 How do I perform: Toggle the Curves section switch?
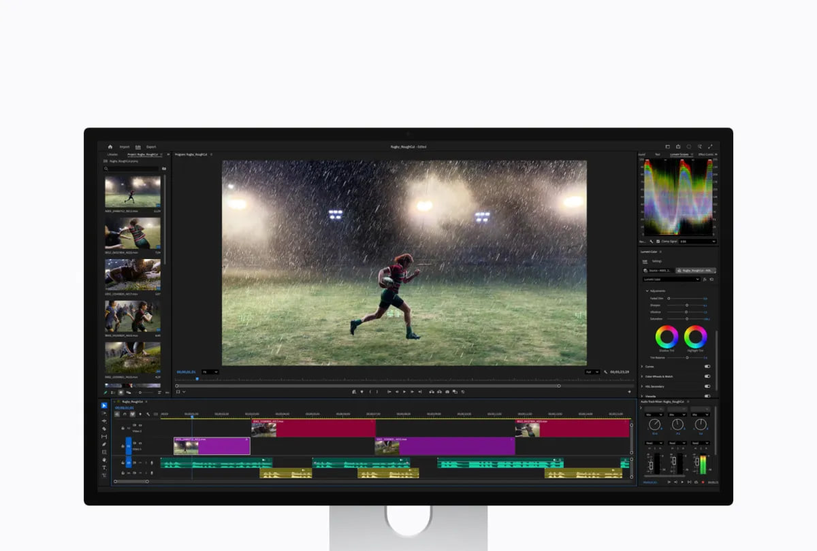pyautogui.click(x=707, y=367)
